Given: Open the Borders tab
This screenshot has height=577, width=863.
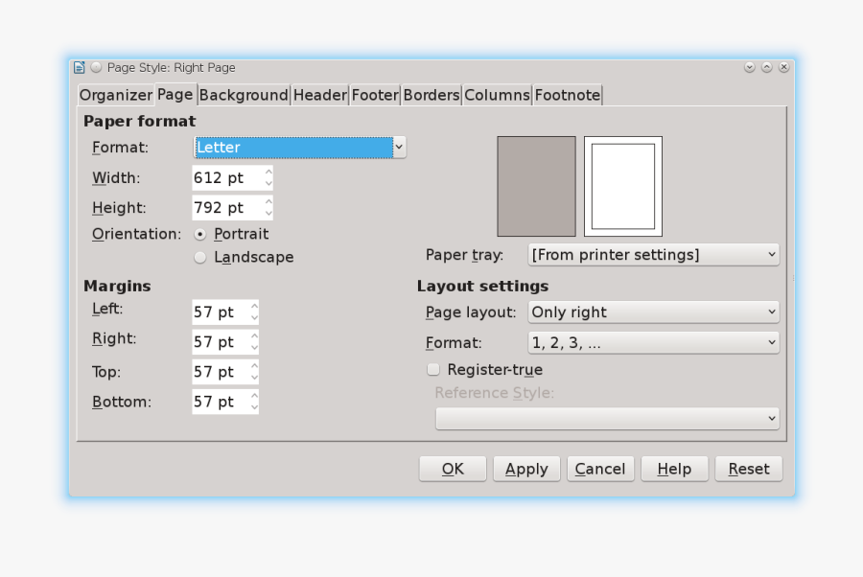Looking at the screenshot, I should click(431, 95).
